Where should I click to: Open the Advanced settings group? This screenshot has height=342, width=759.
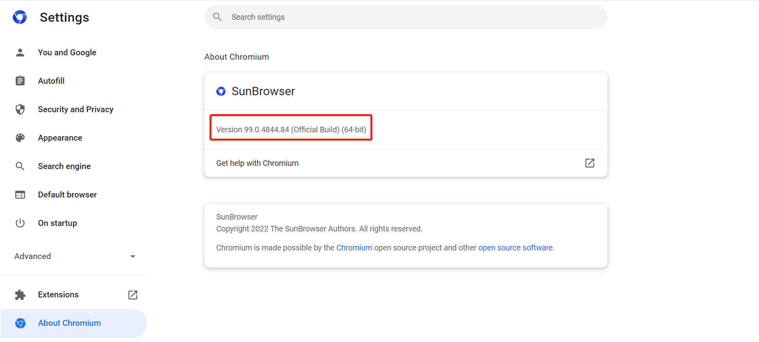tap(75, 256)
